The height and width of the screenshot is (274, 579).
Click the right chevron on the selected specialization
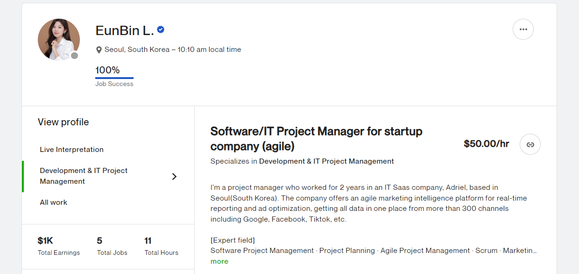(x=174, y=176)
